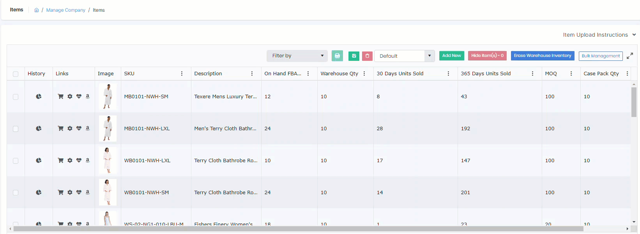The width and height of the screenshot is (640, 234).
Task: Open SKU column menu
Action: (x=182, y=73)
